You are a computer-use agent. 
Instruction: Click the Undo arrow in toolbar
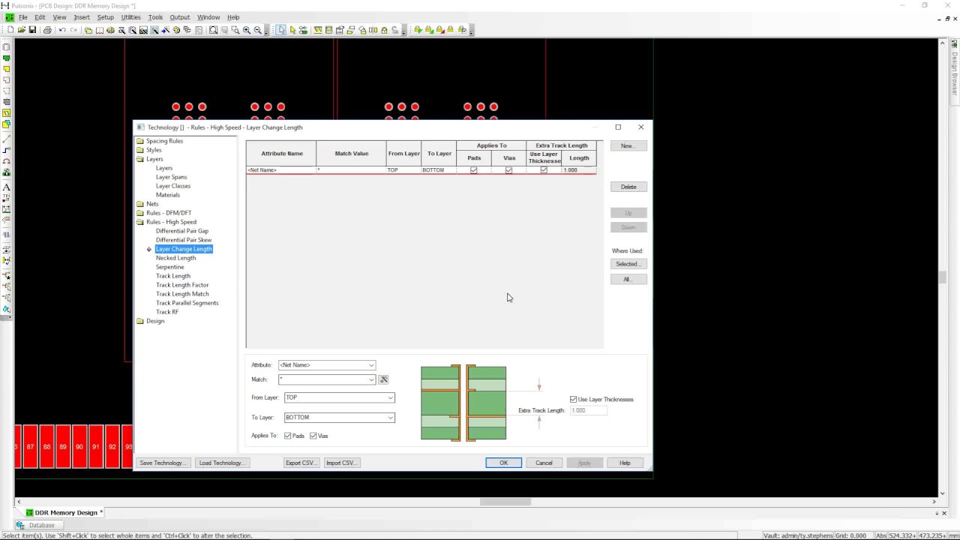62,30
